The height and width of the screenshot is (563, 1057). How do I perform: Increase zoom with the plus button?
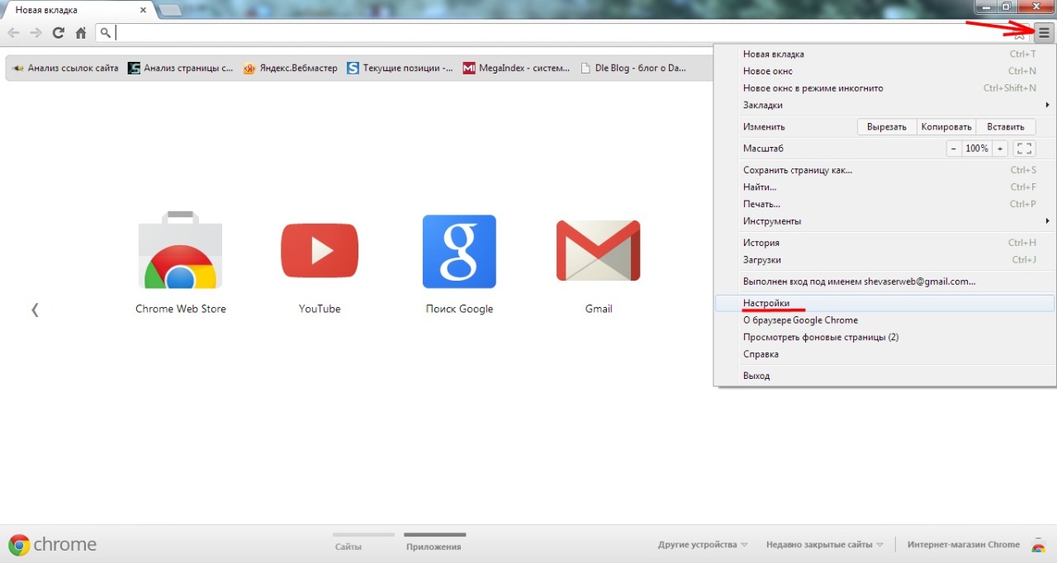click(1000, 149)
